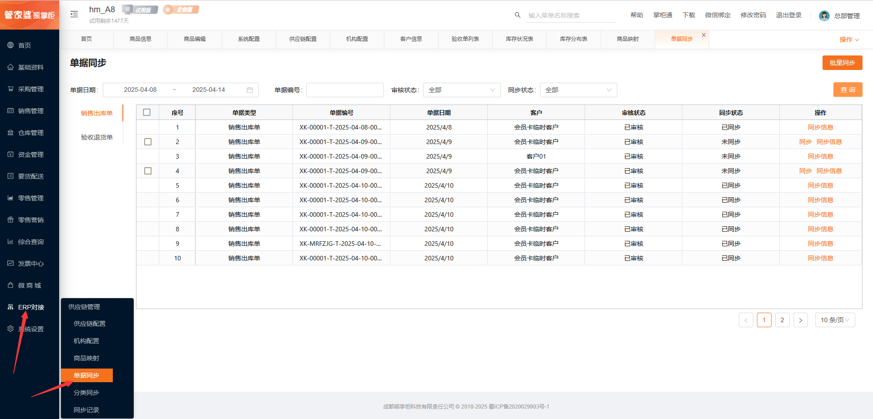873x419 pixels.
Task: Open 同步信息 for row 10
Action: coord(820,258)
